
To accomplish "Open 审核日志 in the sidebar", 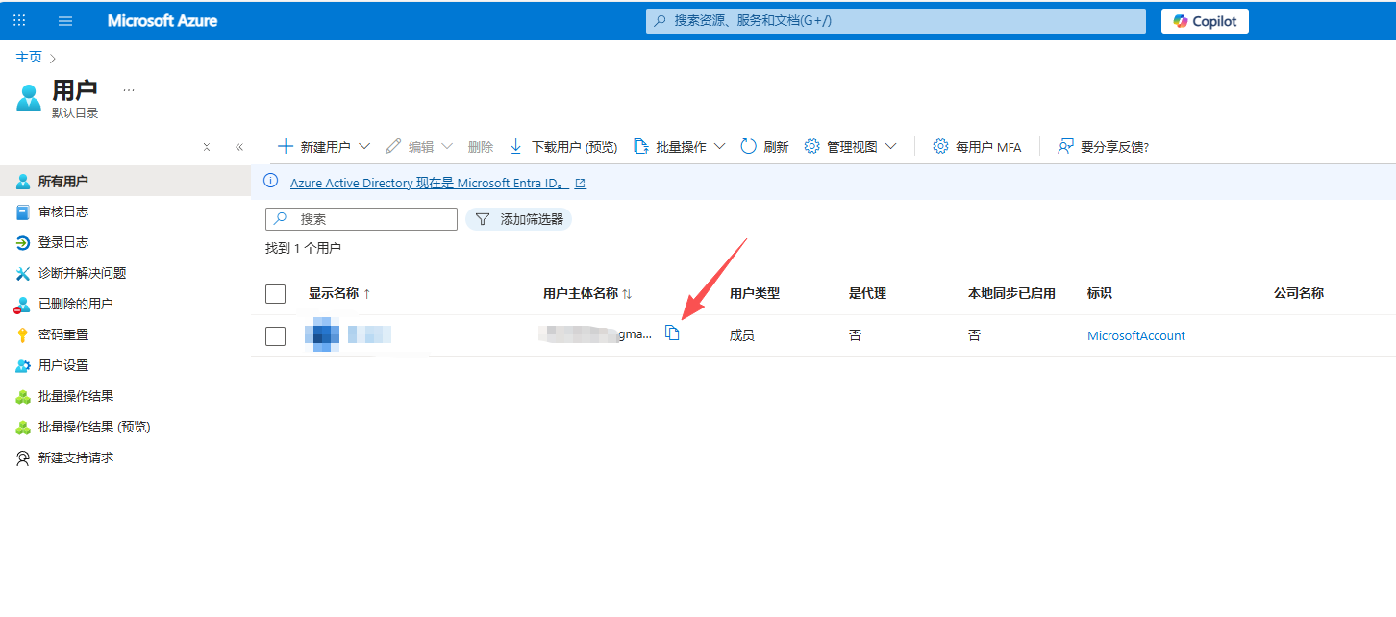I will (63, 211).
